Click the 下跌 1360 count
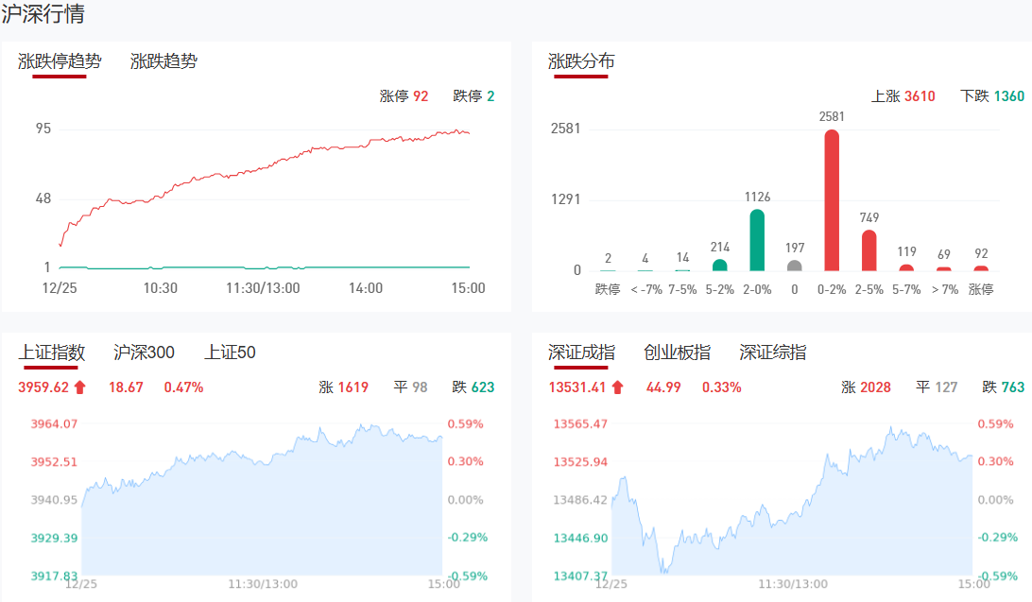The width and height of the screenshot is (1032, 602). pyautogui.click(x=991, y=96)
